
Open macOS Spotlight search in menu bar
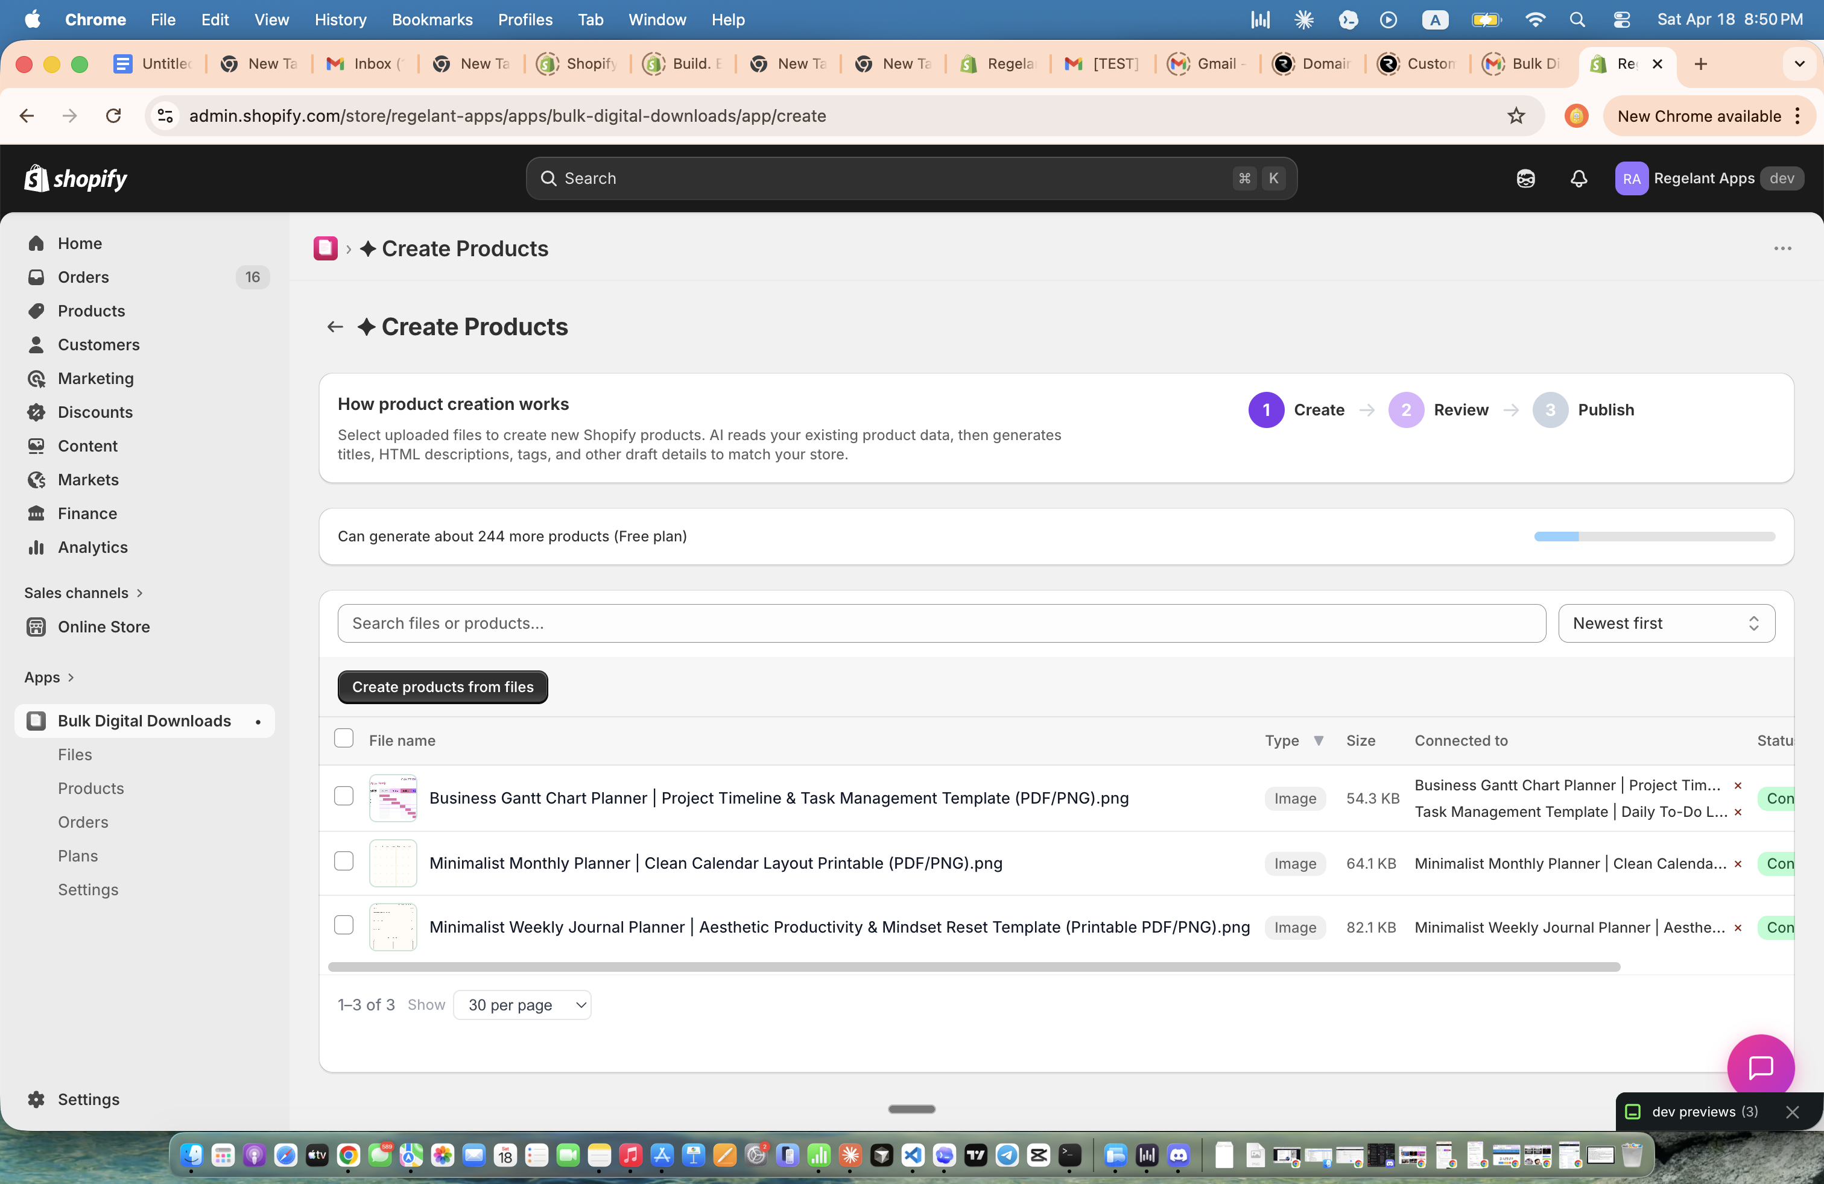pos(1577,19)
